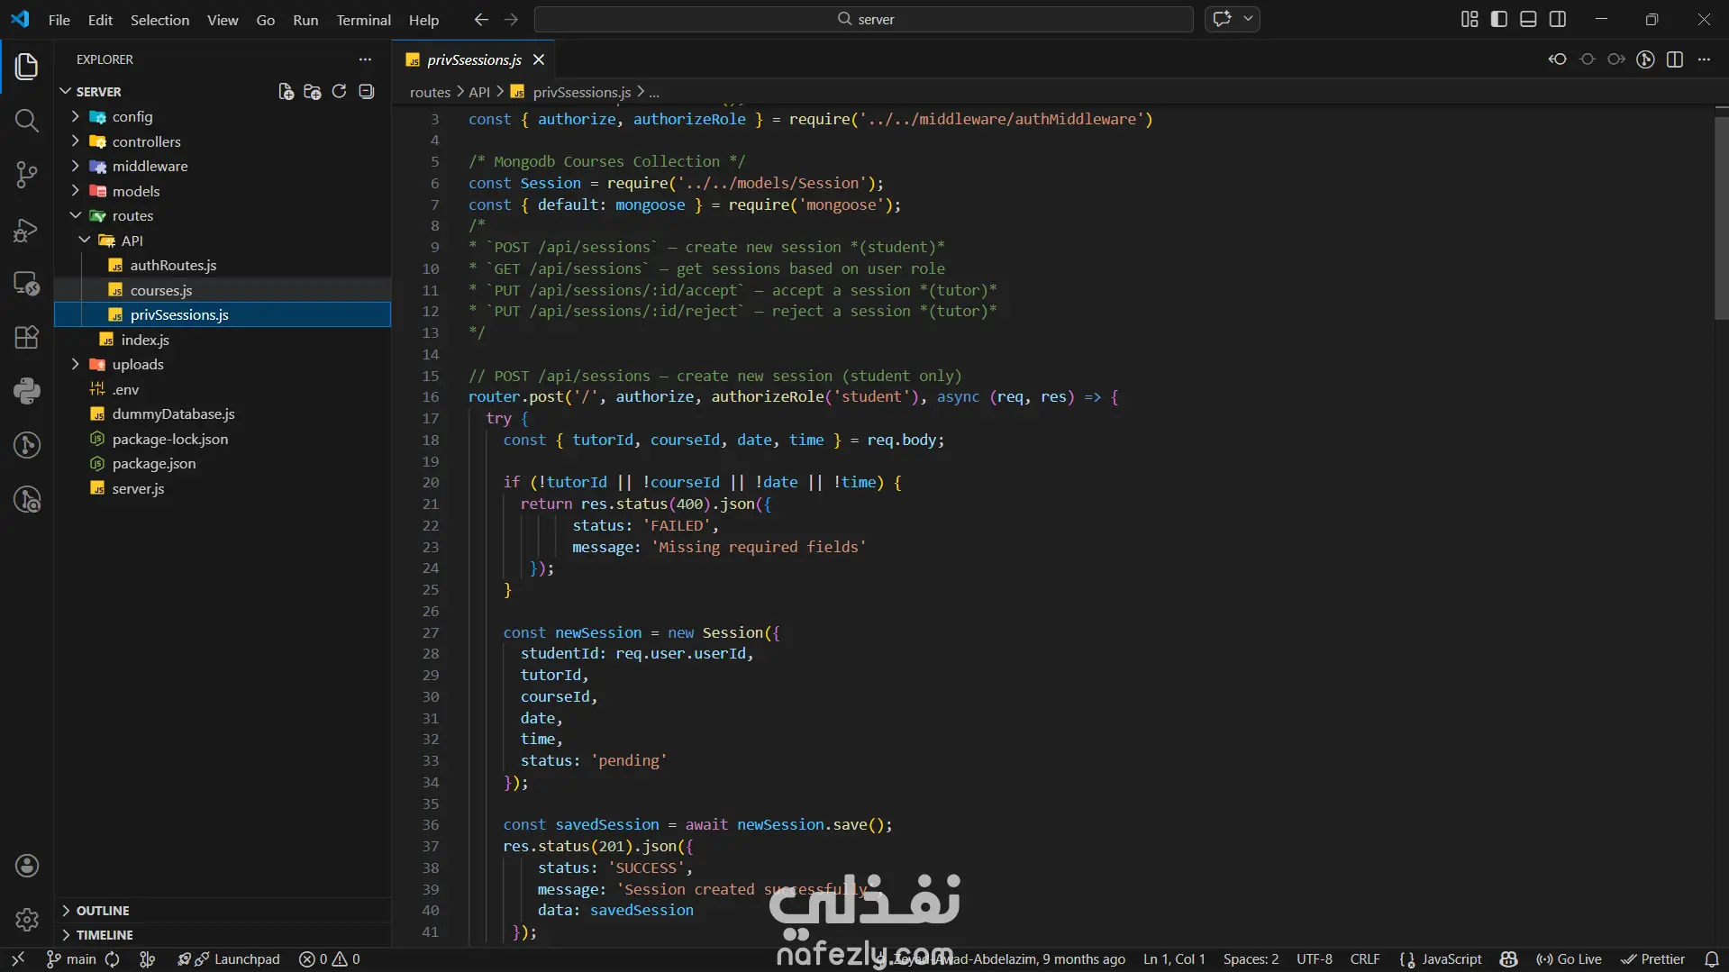This screenshot has width=1729, height=972.
Task: Toggle the bottom panel
Action: coord(1528,19)
